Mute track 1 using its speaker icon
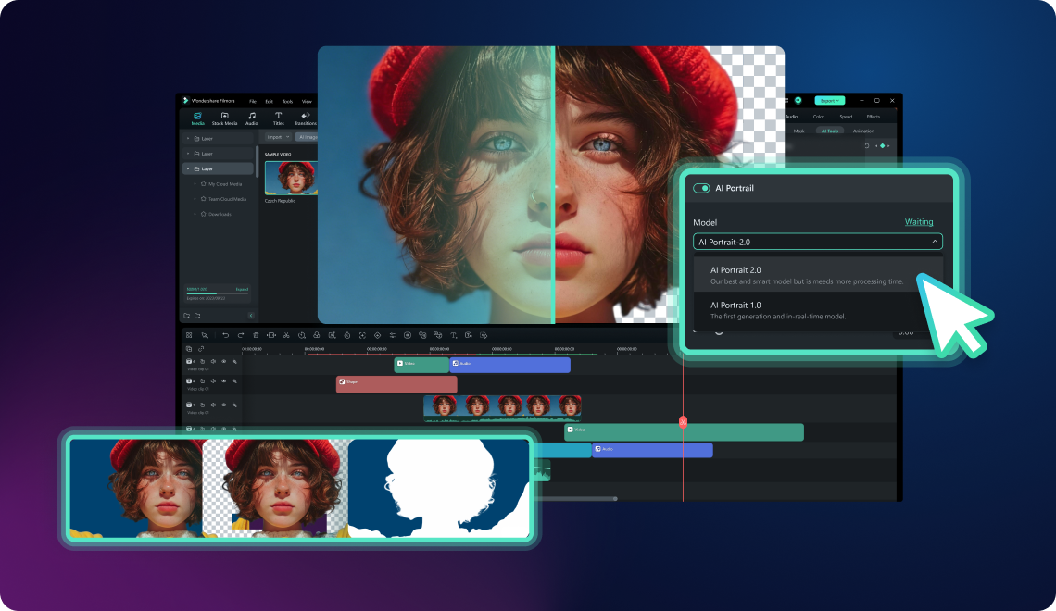The height and width of the screenshot is (611, 1056). click(213, 405)
